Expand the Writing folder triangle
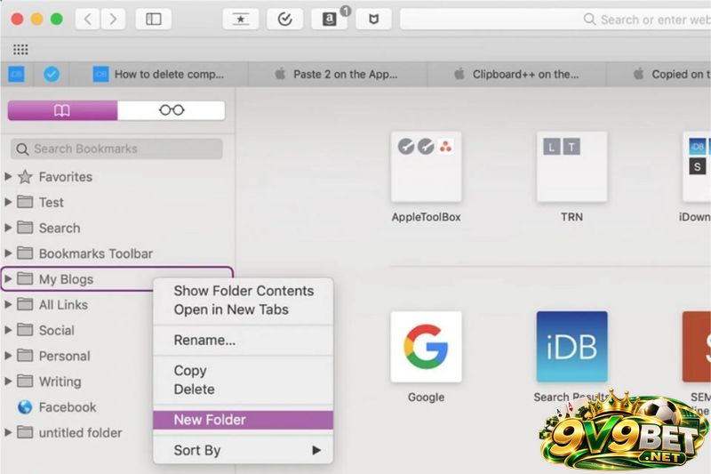The width and height of the screenshot is (711, 474). 8,382
